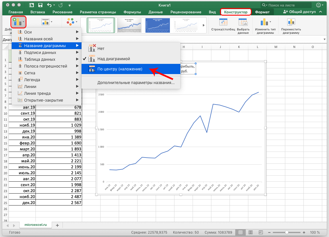Viewport: 329px width, 237px height.
Task: Select the fourth chart style thumbnail
Action: tap(186, 25)
